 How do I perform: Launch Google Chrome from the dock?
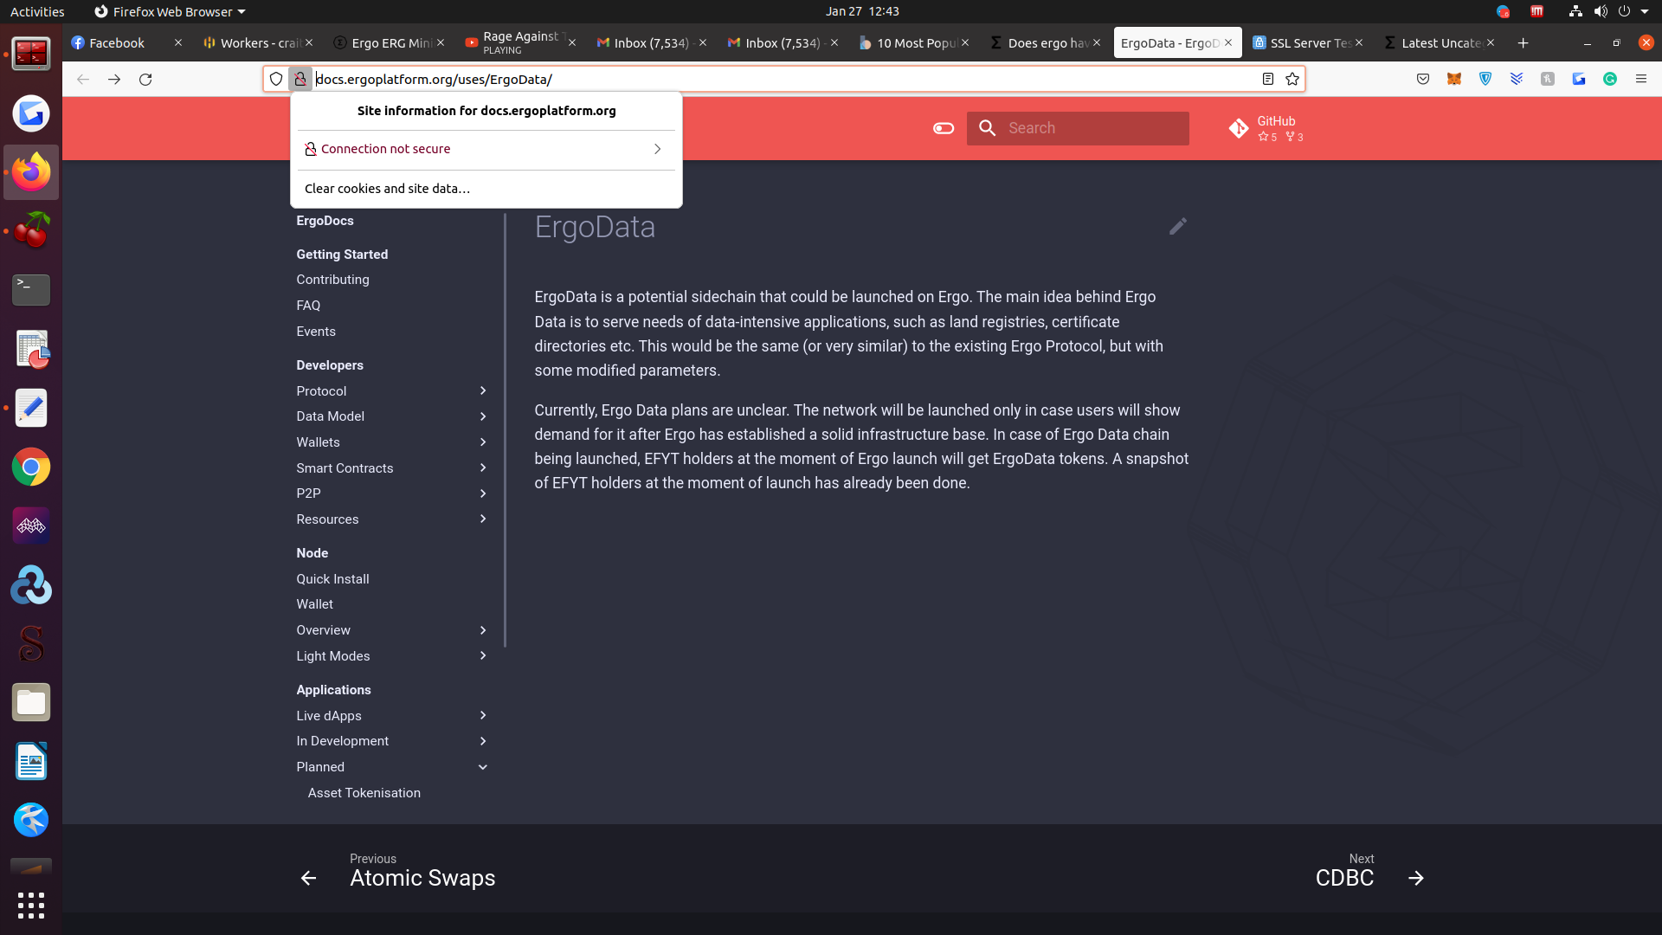31,467
